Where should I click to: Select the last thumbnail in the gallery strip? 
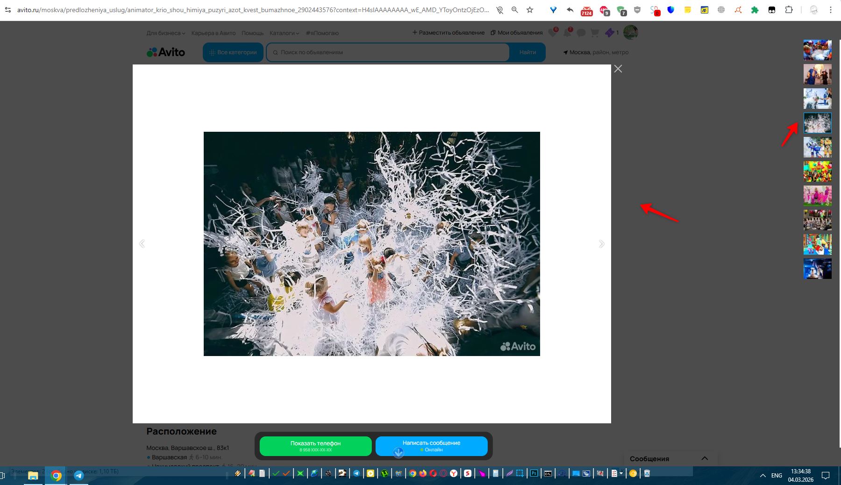click(817, 269)
